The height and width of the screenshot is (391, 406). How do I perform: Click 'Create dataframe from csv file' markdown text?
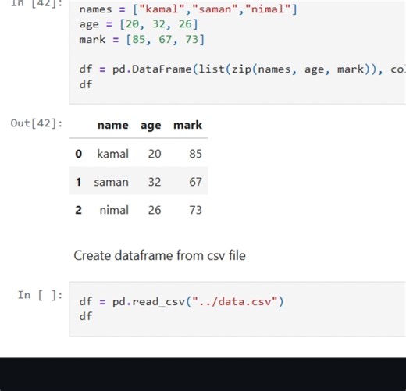159,255
